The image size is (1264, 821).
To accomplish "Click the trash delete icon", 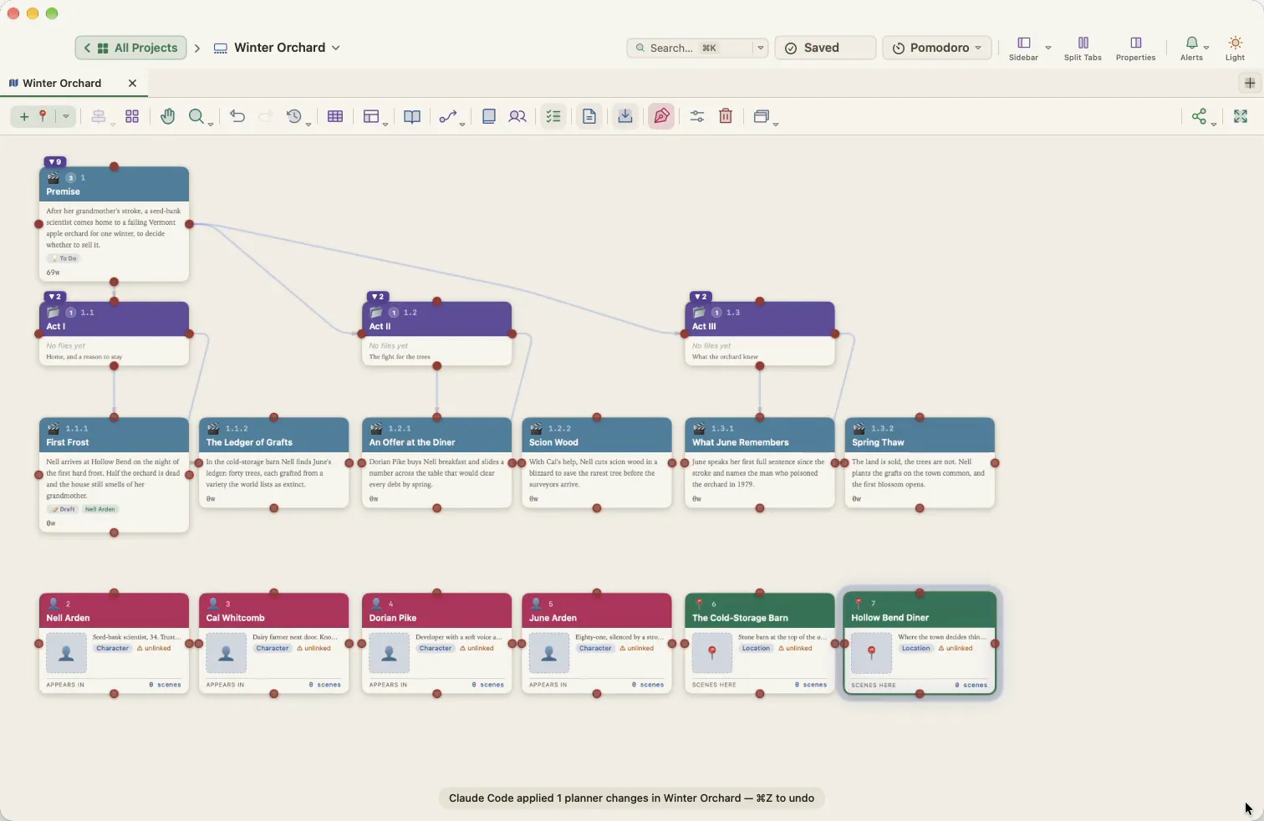I will [726, 116].
